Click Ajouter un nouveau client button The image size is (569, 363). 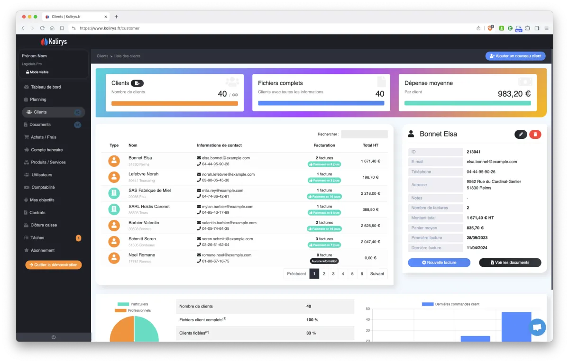[x=515, y=56]
